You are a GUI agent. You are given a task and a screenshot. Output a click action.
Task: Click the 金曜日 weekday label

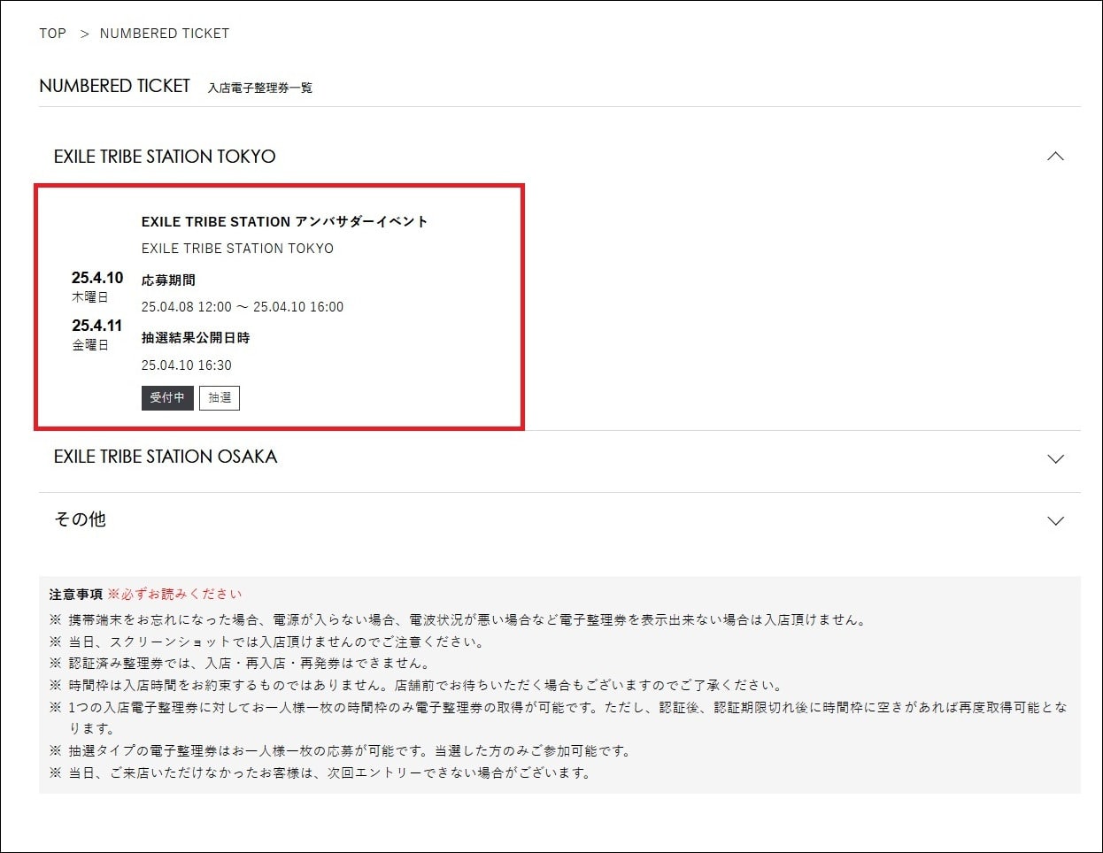tap(89, 345)
